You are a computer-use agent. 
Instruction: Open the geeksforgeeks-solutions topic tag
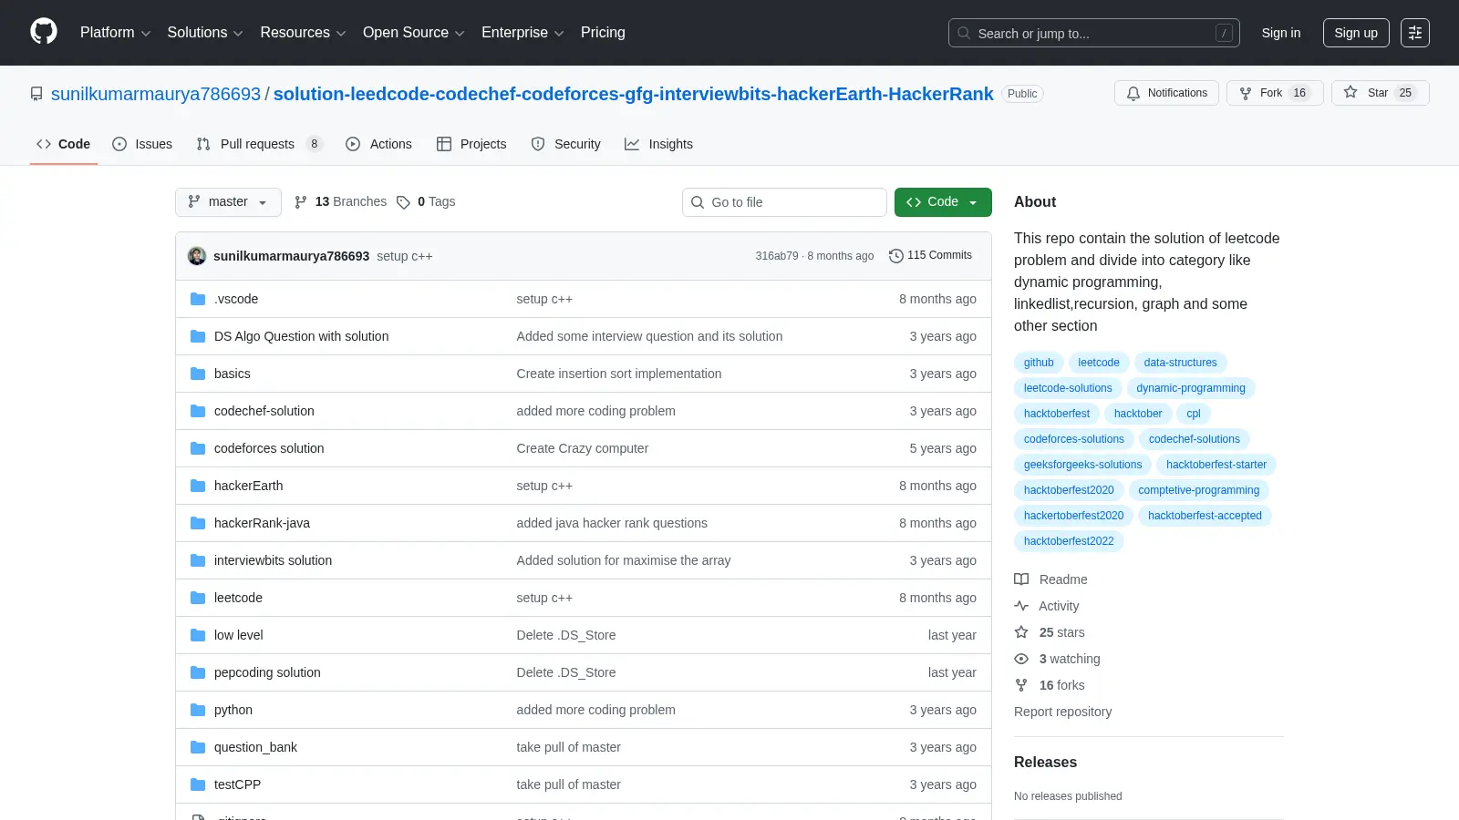click(1082, 465)
